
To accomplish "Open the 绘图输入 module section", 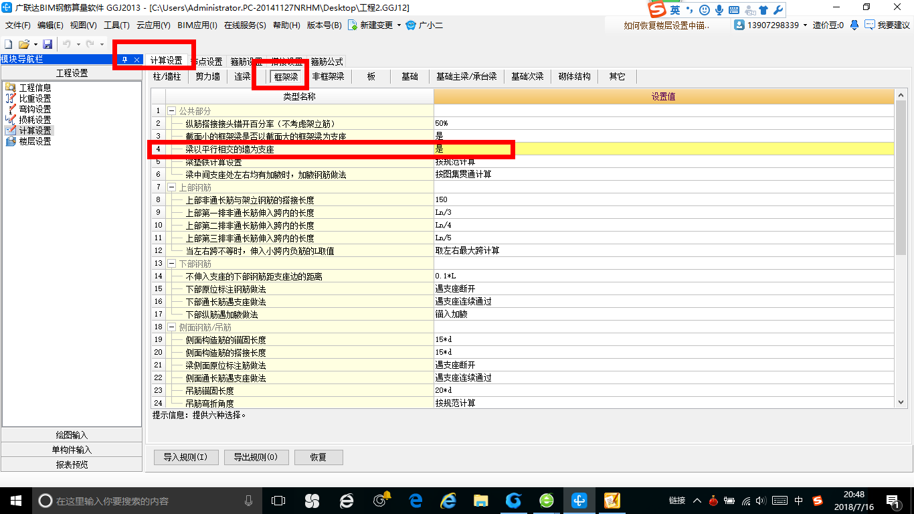I will tap(72, 436).
